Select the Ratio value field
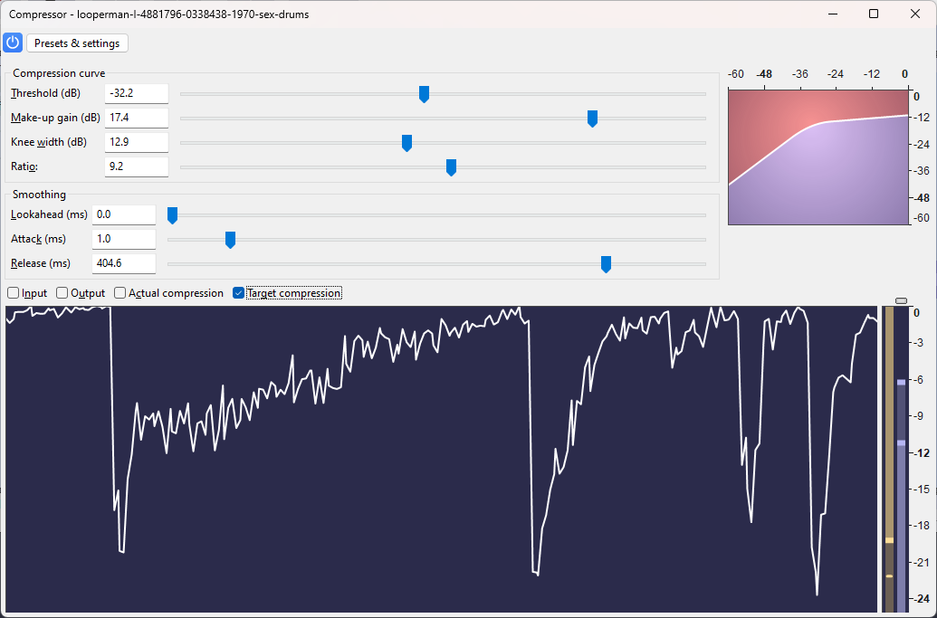 pyautogui.click(x=136, y=166)
